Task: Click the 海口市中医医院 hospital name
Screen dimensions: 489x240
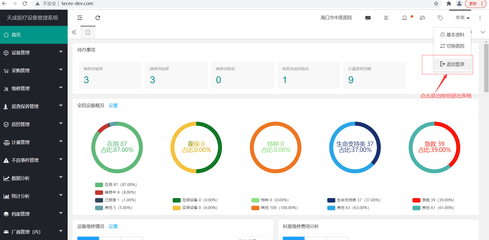Action: (336, 18)
